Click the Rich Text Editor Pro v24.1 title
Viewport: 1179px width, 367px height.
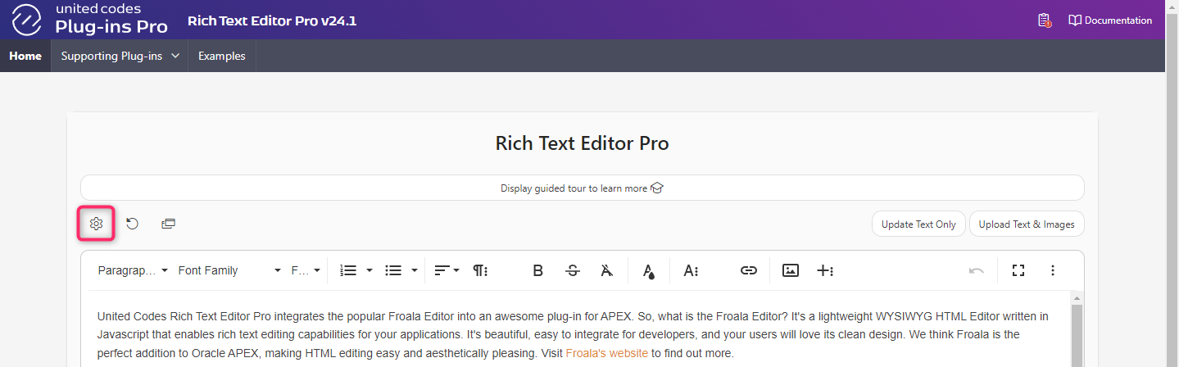(272, 20)
